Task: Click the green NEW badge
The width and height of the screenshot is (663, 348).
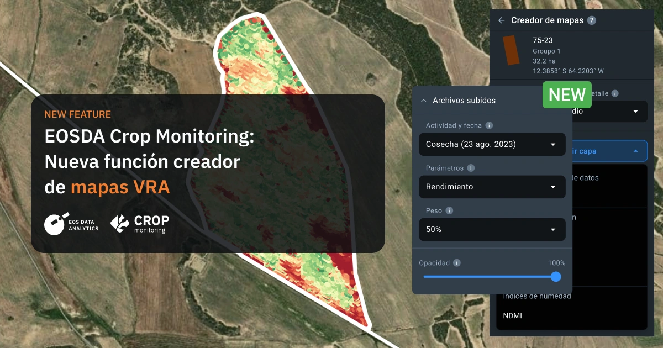Action: click(567, 94)
